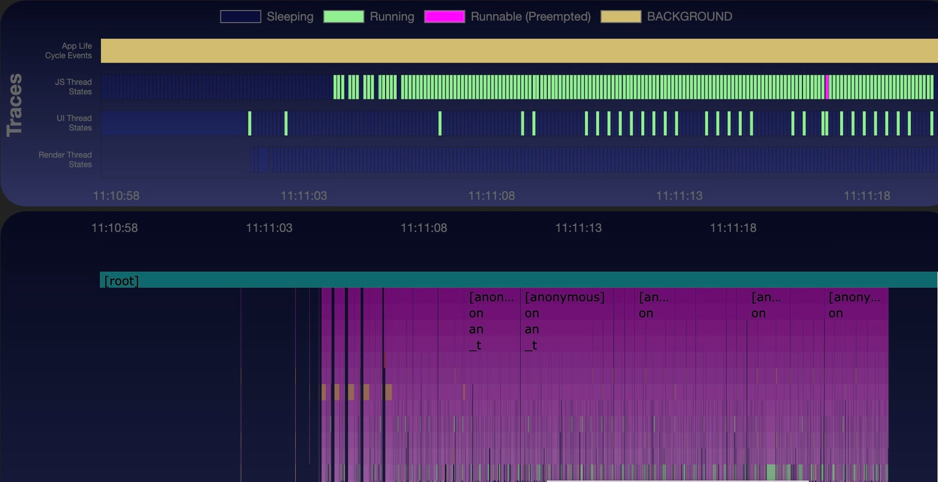Click the JS Thread States row label

point(73,86)
